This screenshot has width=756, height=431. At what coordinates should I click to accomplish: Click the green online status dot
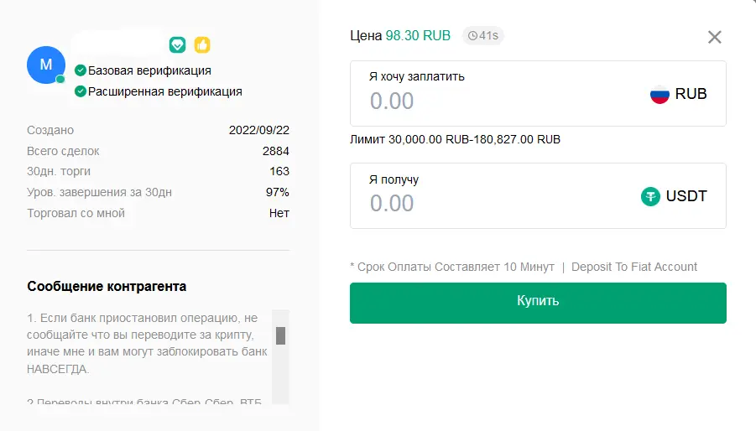pos(60,79)
